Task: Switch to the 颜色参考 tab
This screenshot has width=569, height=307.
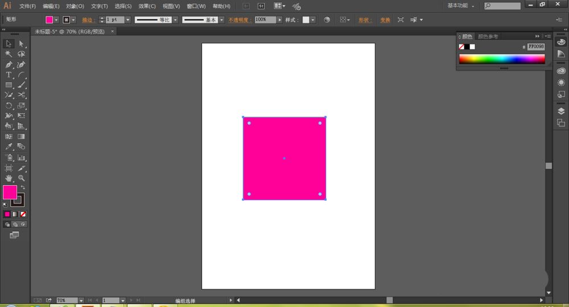Action: coord(488,36)
